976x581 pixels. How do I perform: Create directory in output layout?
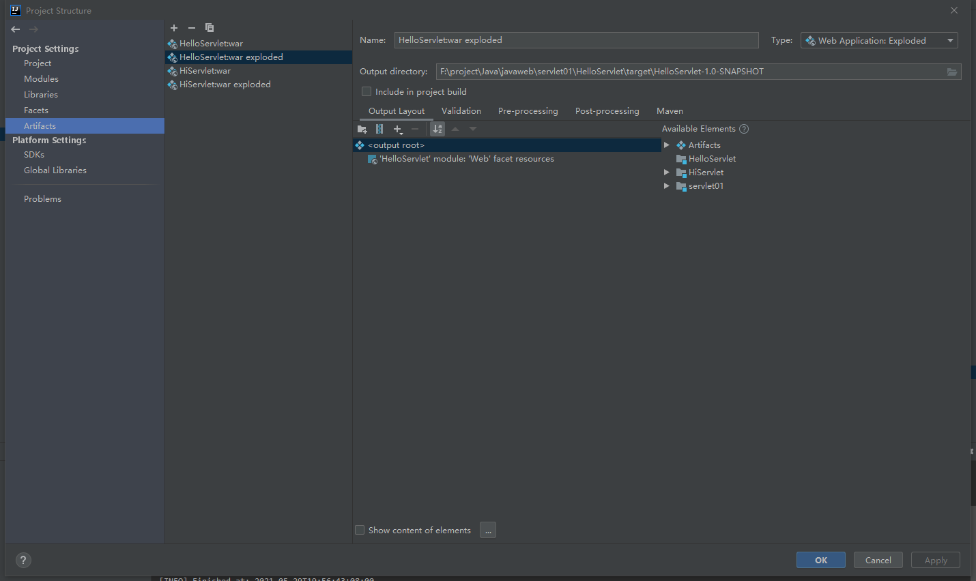tap(362, 129)
